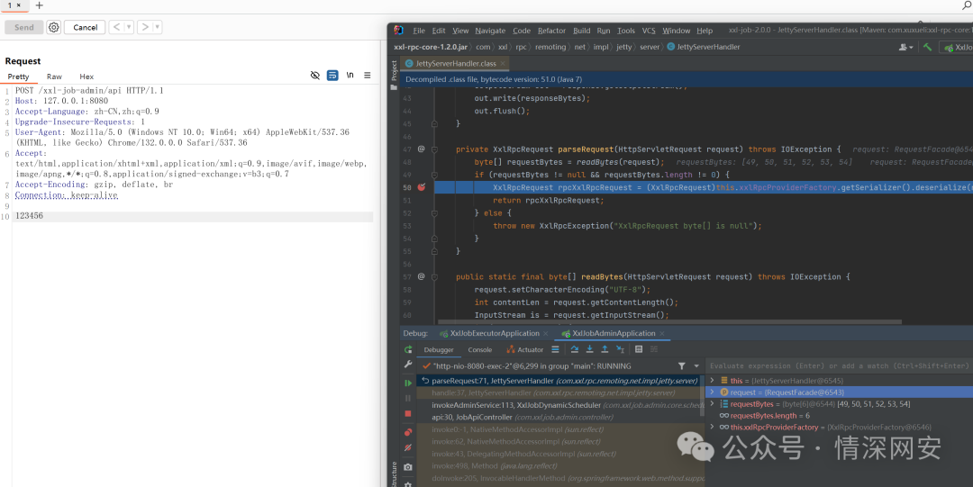This screenshot has height=487, width=973.
Task: Go to next request history arrow
Action: [x=144, y=27]
